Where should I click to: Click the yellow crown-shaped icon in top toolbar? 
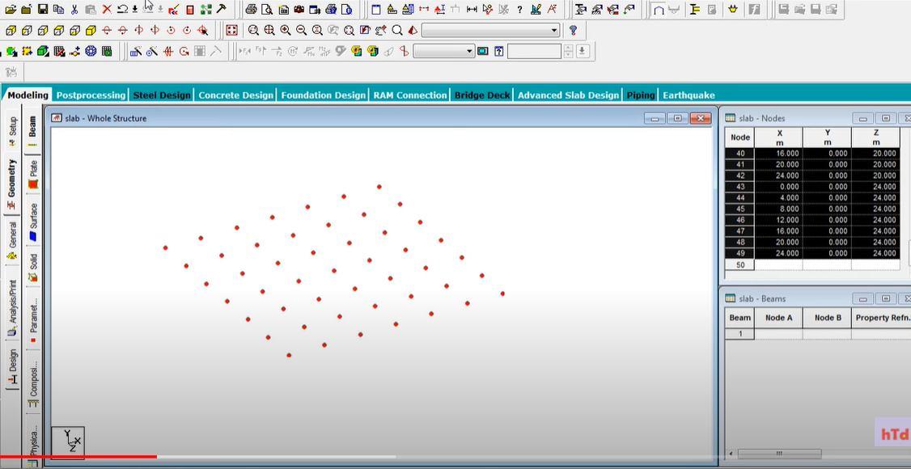pos(733,9)
